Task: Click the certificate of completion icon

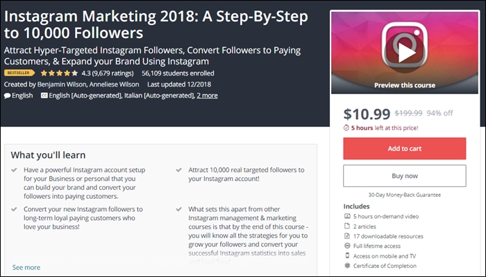Action: click(x=347, y=265)
